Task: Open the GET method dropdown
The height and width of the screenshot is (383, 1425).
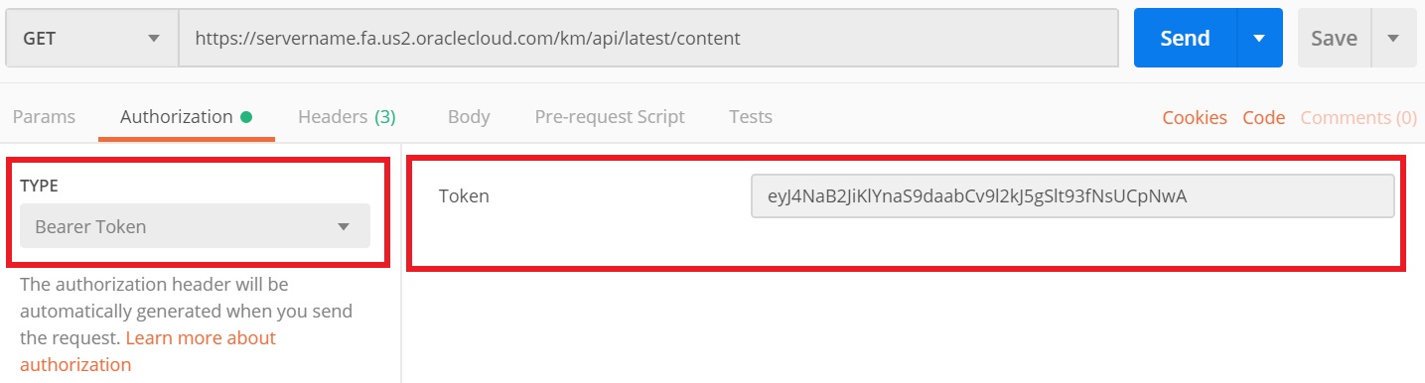Action: pos(91,39)
